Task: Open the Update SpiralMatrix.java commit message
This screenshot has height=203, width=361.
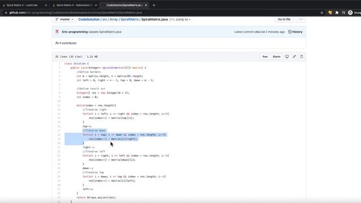Action: tap(105, 32)
